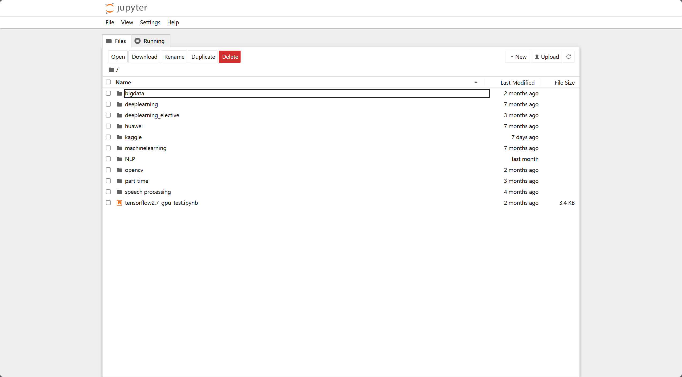Screen dimensions: 682x377
Task: Open the machinelearning folder
Action: point(146,148)
